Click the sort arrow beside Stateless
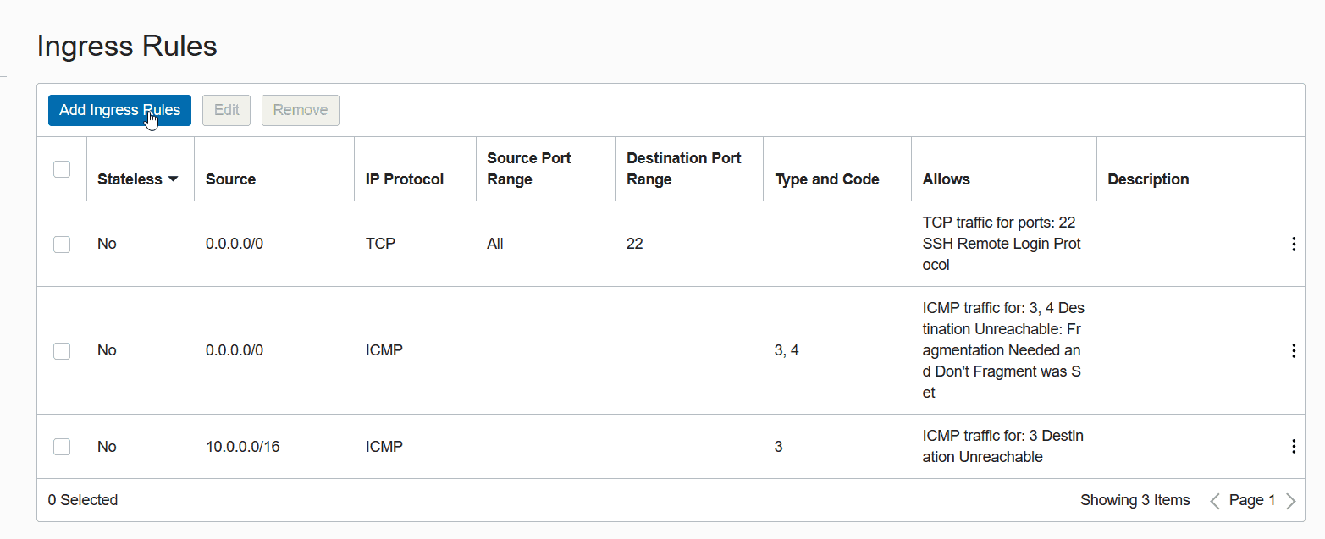1325x539 pixels. tap(173, 179)
